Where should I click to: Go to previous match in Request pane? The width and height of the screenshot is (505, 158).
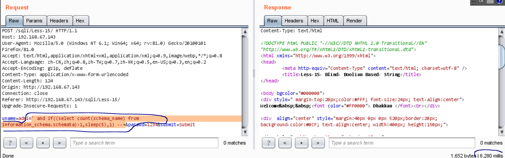pyautogui.click(x=26, y=143)
